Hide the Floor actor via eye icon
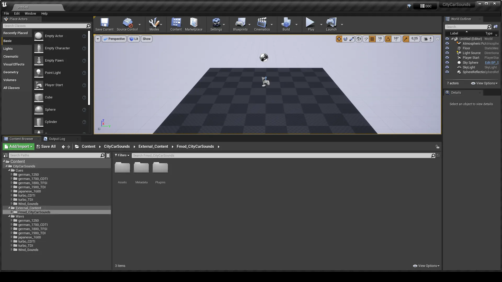502x282 pixels. pyautogui.click(x=447, y=48)
